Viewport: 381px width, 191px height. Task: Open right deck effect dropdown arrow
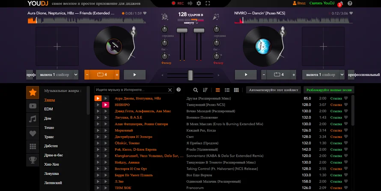coord(342,75)
